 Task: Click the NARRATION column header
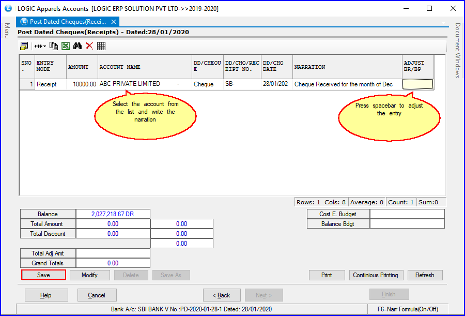[347, 67]
